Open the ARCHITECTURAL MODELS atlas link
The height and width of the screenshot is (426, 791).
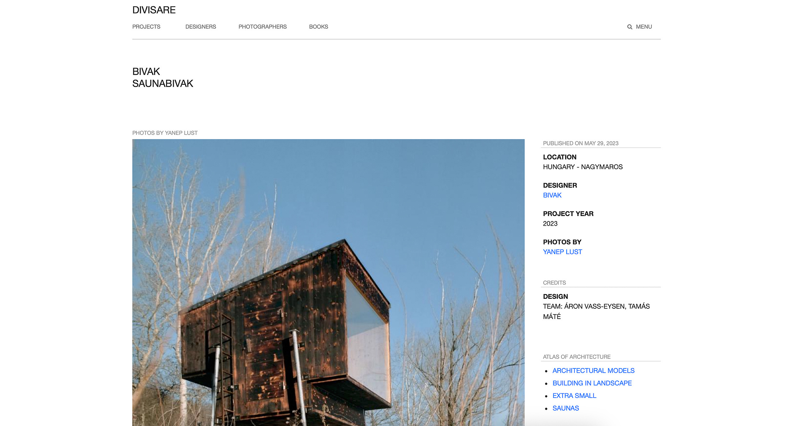coord(593,371)
